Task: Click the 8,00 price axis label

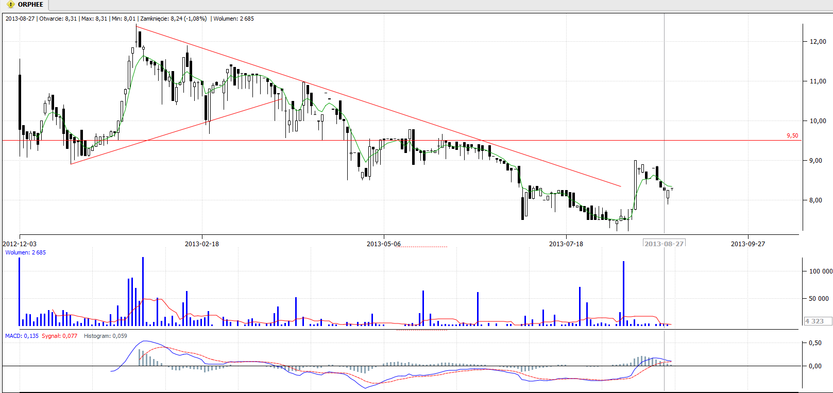Action: click(818, 200)
